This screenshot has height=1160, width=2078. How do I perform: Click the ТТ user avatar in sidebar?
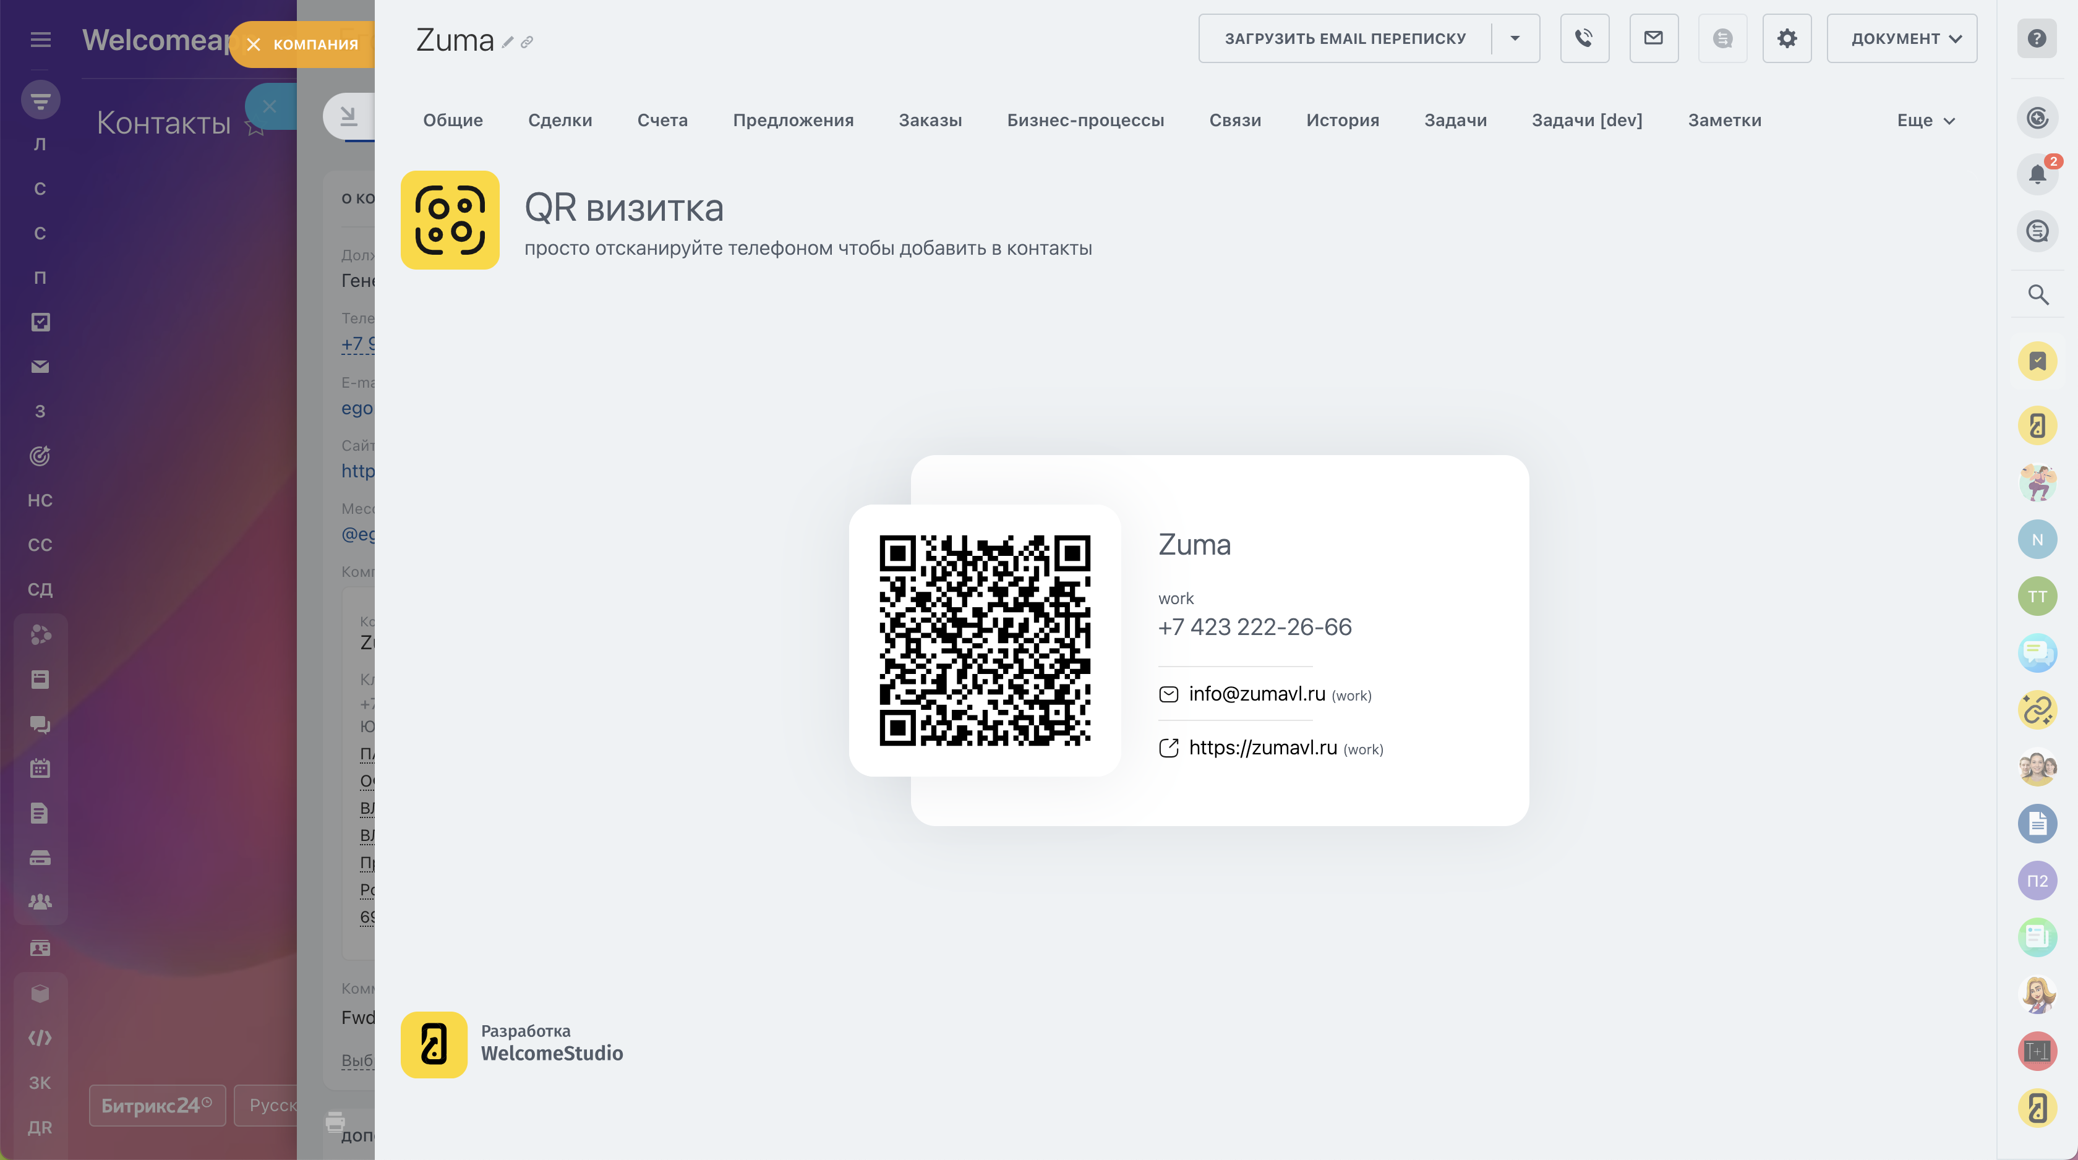point(2037,596)
